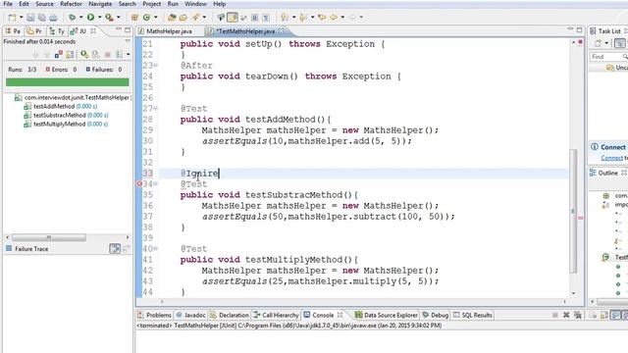Click Rerun Test icon in JUnit view
The width and height of the screenshot is (628, 353).
[x=84, y=55]
